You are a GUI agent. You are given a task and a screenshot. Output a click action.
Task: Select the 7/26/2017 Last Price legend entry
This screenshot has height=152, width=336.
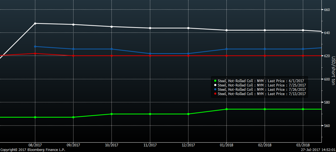262,90
